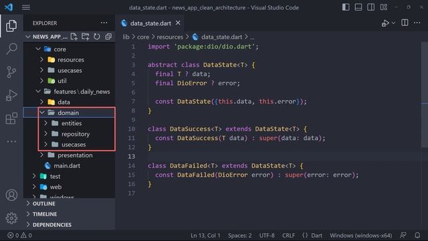This screenshot has height=241, width=428.
Task: Expand the resources folder
Action: [41, 60]
